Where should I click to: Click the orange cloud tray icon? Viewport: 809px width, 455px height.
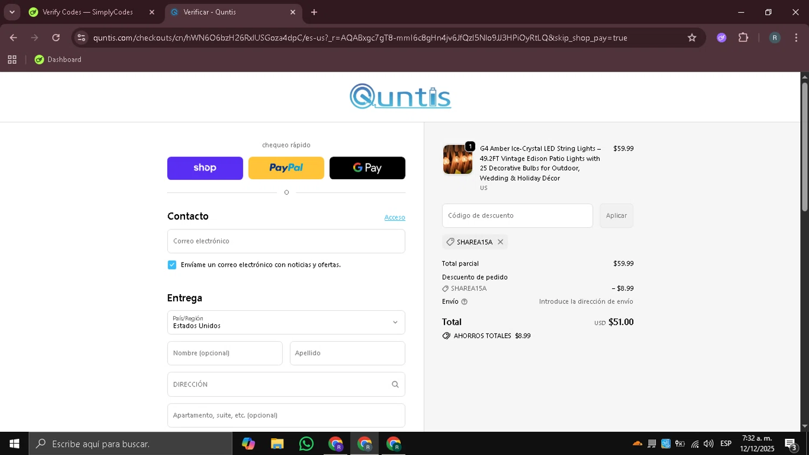click(x=637, y=444)
